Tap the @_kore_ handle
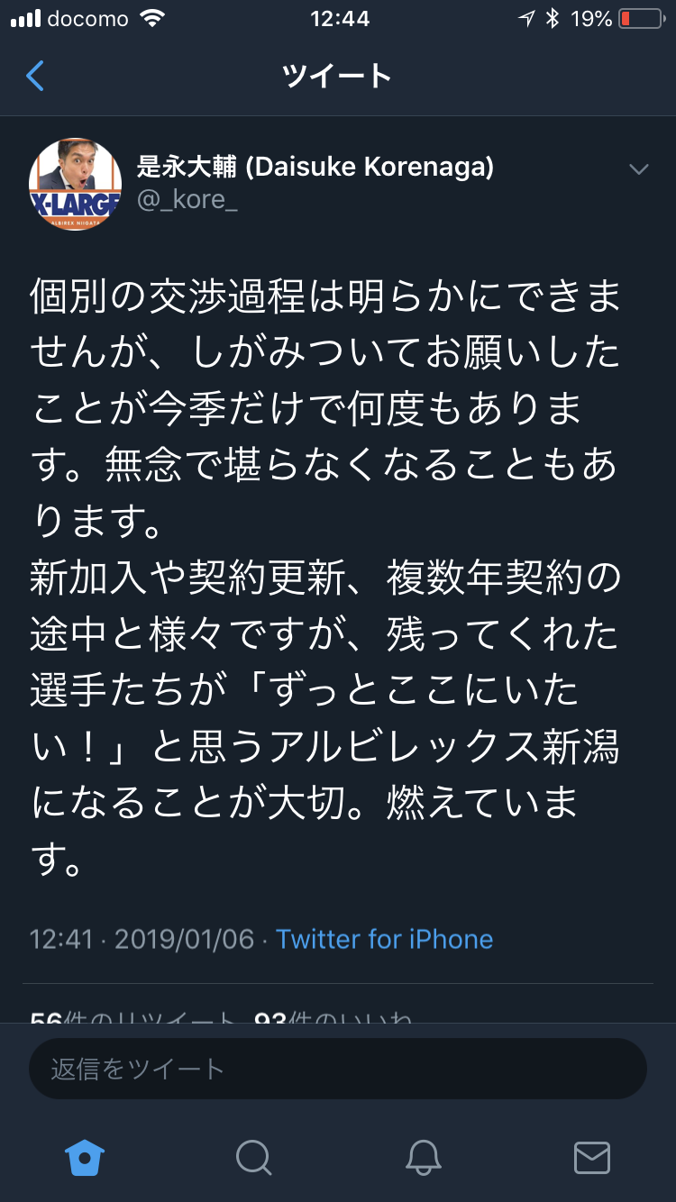The height and width of the screenshot is (1202, 676). tap(187, 200)
